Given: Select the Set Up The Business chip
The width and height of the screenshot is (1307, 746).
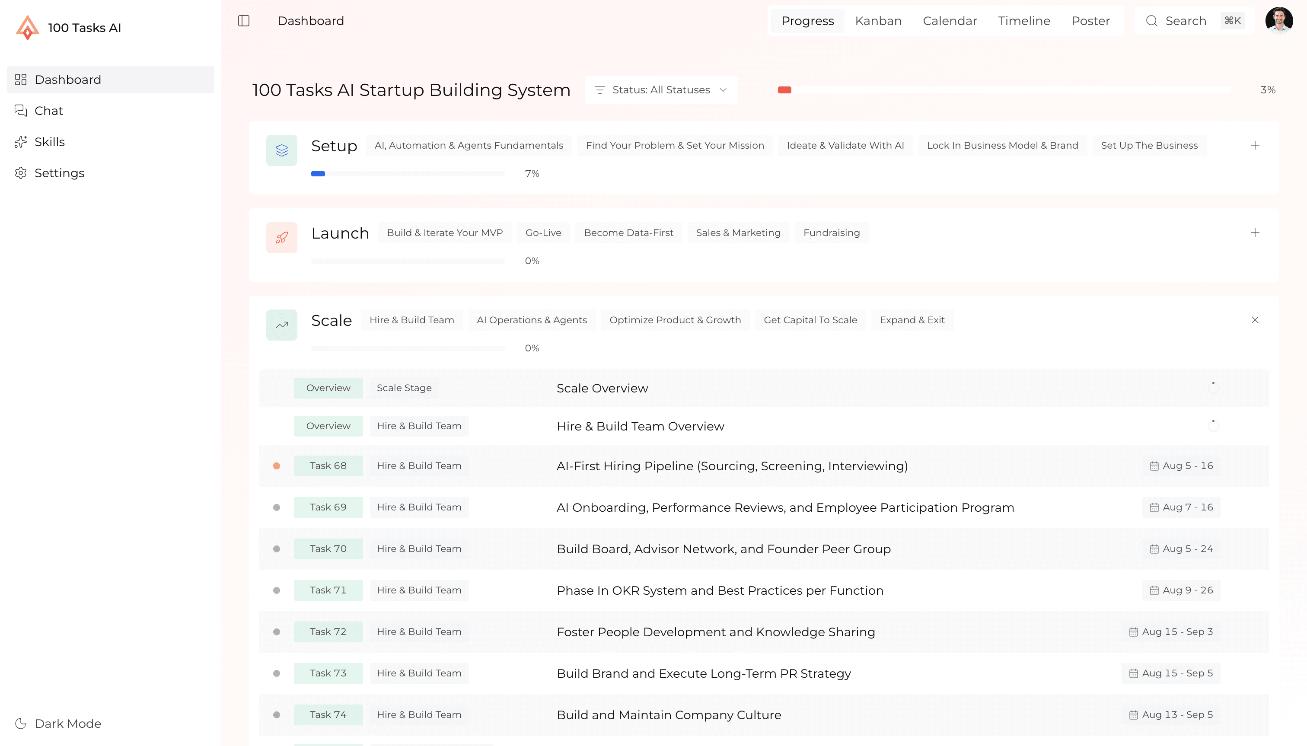Looking at the screenshot, I should click(x=1149, y=146).
